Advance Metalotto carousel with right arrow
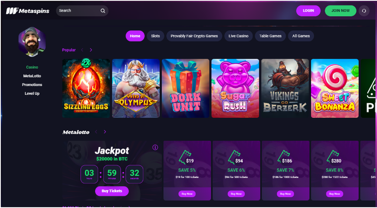The height and width of the screenshot is (208, 377). point(105,132)
